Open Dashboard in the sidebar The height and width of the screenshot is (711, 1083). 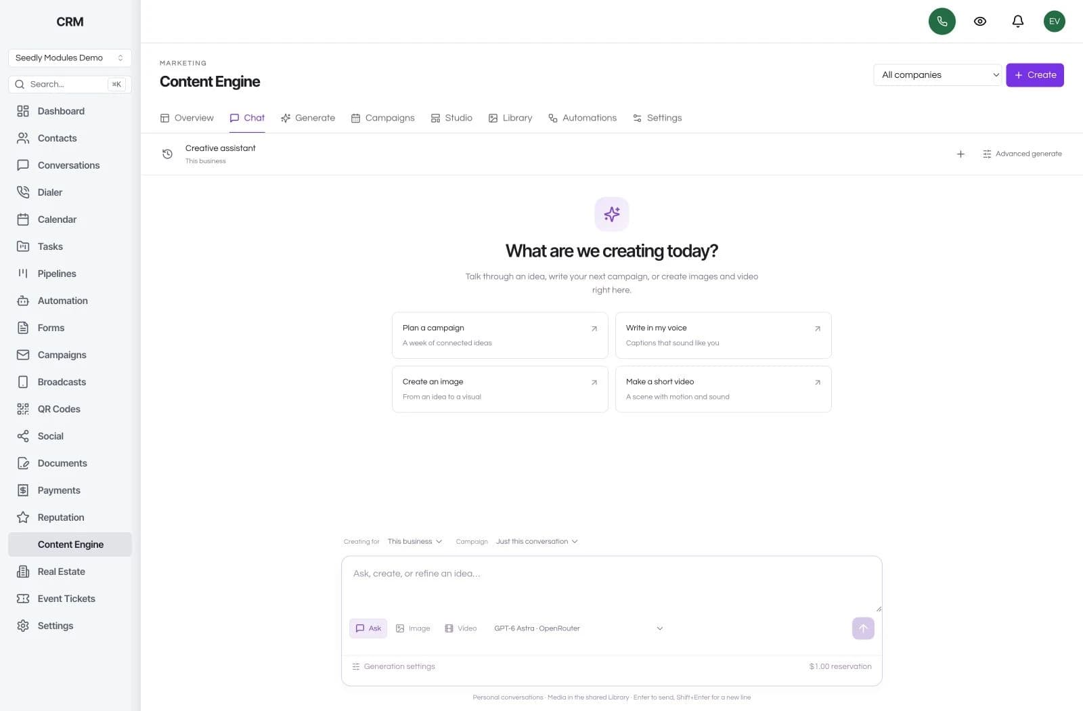point(70,111)
